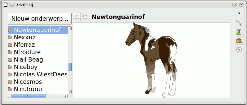
Task: Switch gallery to icon grid view
Action: pos(77,17)
